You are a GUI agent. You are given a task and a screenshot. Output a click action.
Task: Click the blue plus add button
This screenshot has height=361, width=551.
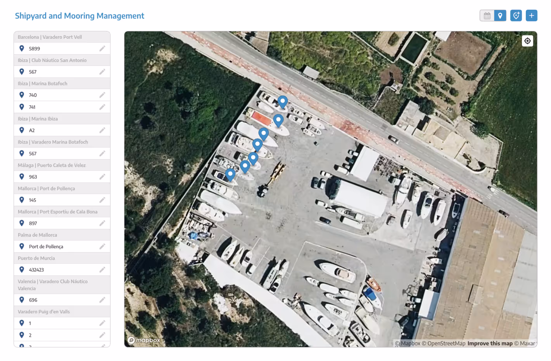(532, 16)
